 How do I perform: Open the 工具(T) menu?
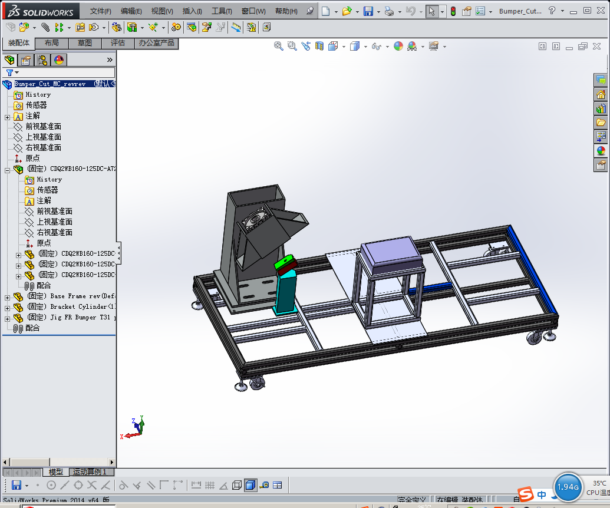click(222, 11)
